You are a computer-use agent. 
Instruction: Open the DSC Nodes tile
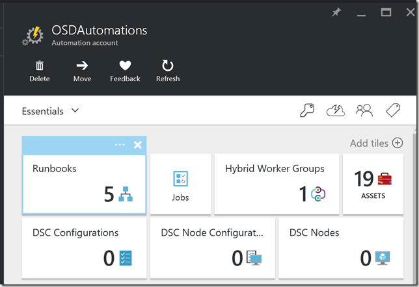tap(341, 248)
